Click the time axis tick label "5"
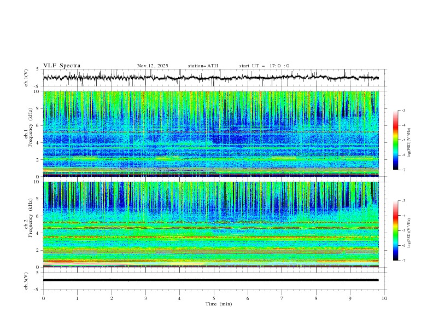The image size is (433, 335). coord(214,298)
